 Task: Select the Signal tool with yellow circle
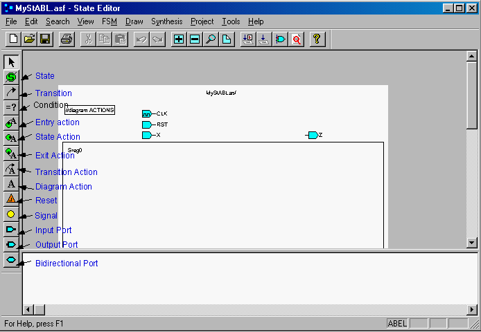tap(11, 214)
